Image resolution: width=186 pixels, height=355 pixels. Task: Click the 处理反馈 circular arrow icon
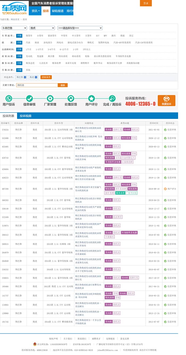(71, 98)
